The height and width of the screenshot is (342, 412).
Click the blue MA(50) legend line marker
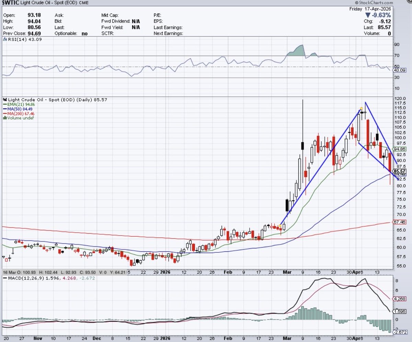(4, 109)
